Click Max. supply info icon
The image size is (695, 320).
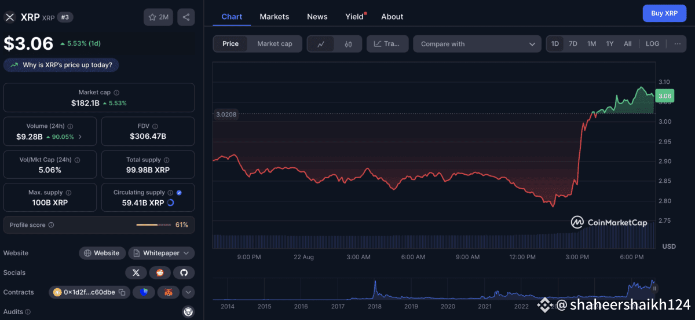[x=68, y=193]
